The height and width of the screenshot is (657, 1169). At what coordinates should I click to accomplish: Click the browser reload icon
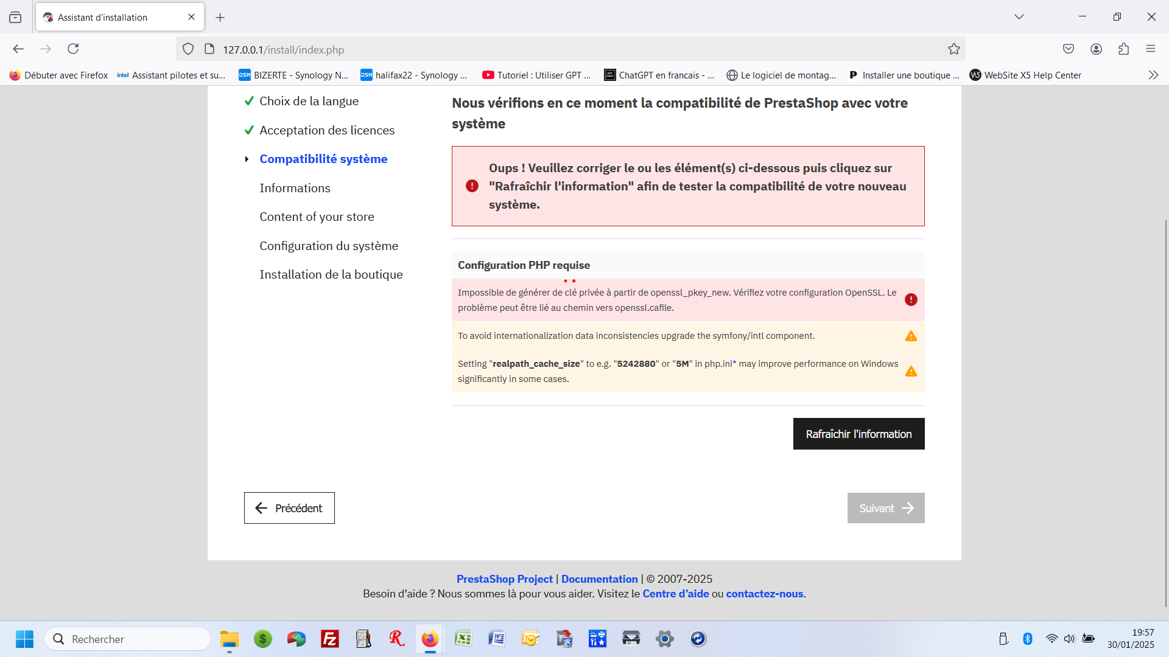[73, 49]
